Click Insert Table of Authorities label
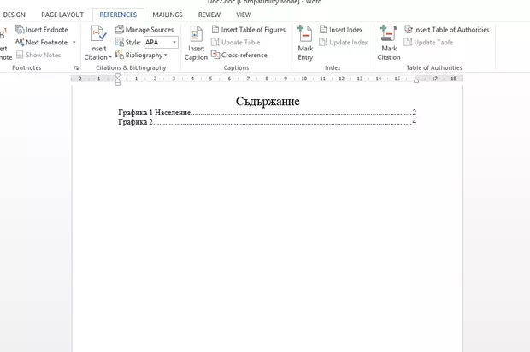The width and height of the screenshot is (530, 352). [451, 30]
